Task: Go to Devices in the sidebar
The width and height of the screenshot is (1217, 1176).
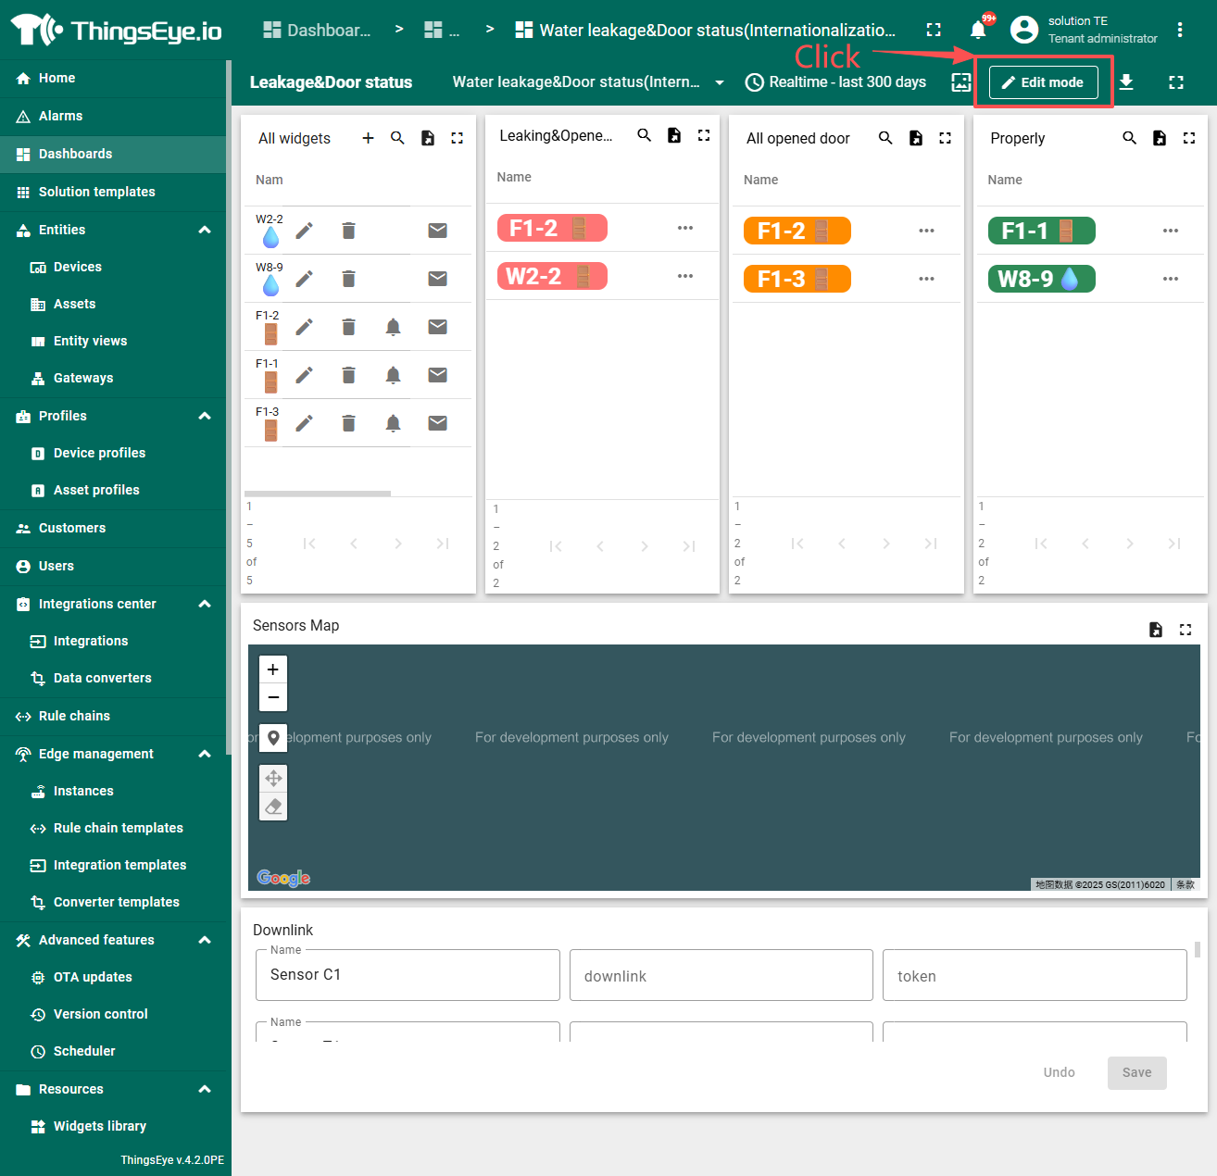Action: (x=78, y=267)
